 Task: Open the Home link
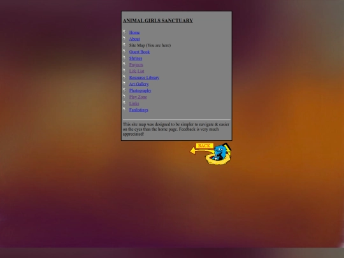134,32
